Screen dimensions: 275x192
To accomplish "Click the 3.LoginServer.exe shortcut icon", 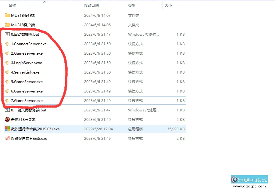I will (x=7, y=63).
